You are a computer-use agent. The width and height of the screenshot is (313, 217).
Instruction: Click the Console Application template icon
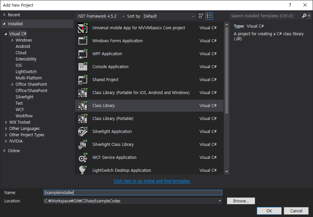82,66
